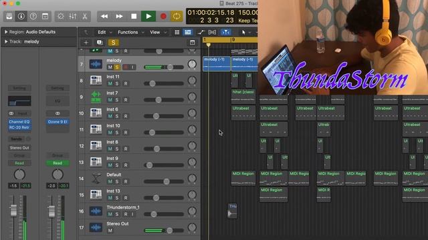Image resolution: width=428 pixels, height=240 pixels.
Task: Click the Inst 8 pan knob
Action: coord(192,146)
